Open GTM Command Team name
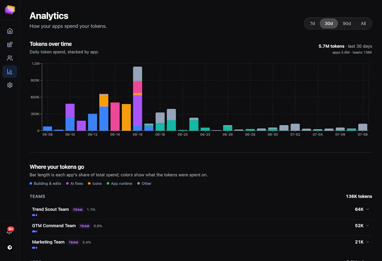Image resolution: width=382 pixels, height=261 pixels. point(54,226)
